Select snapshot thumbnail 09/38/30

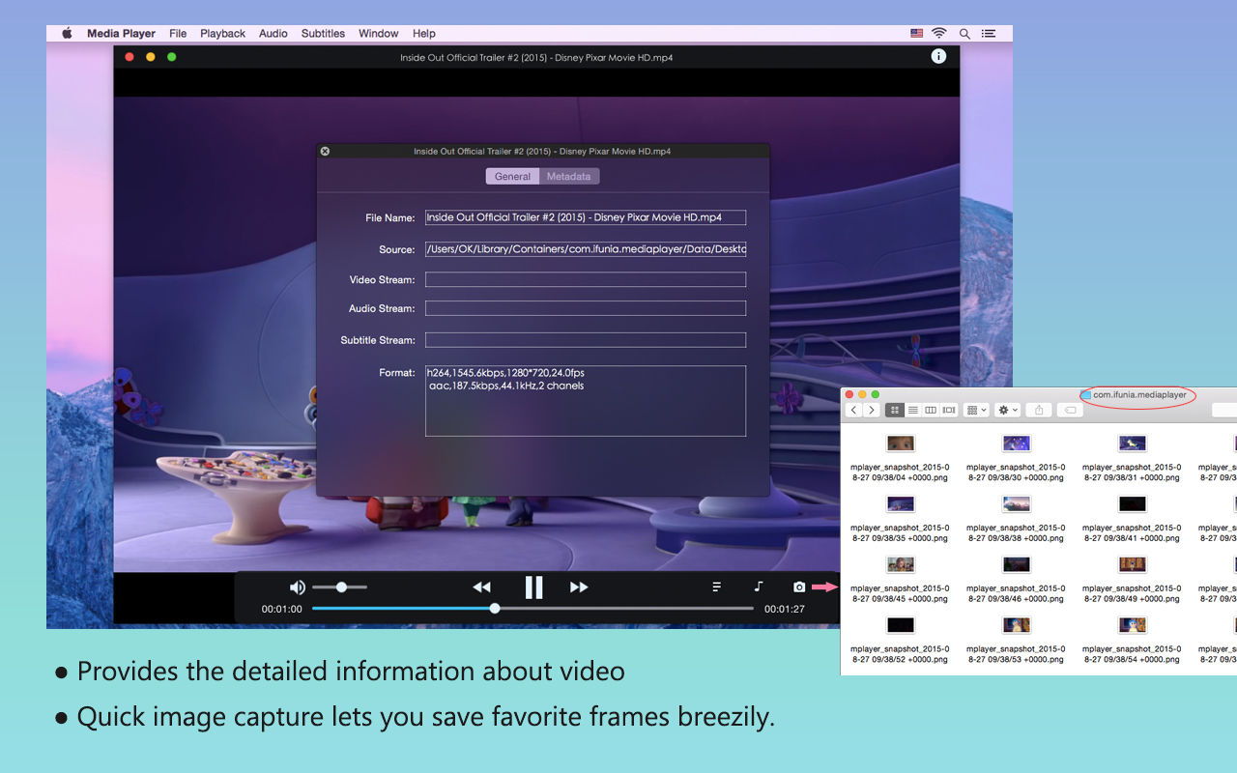point(1016,444)
